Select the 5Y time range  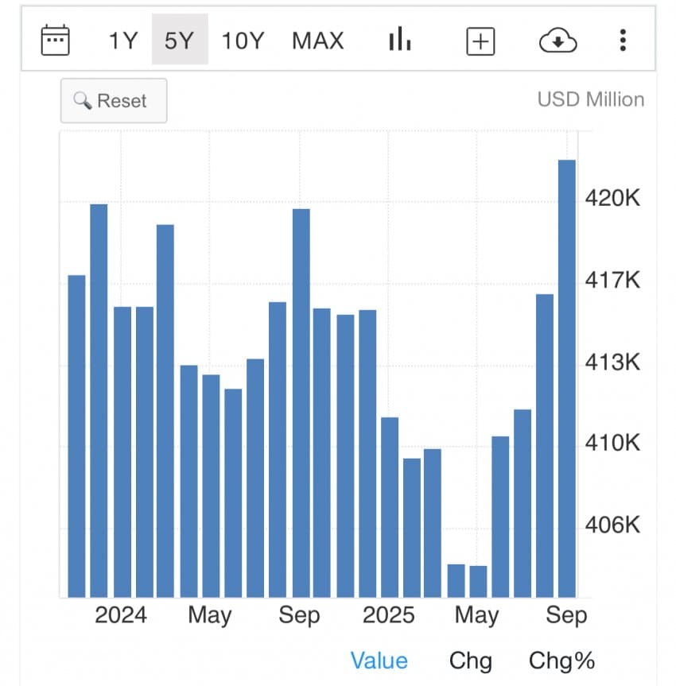click(x=180, y=40)
